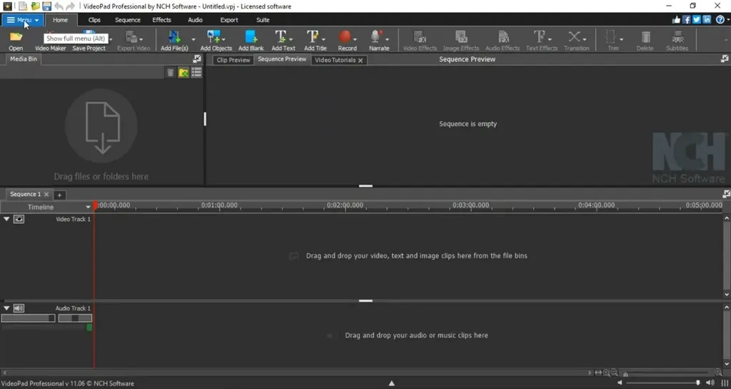Switch to the Export ribbon tab
The width and height of the screenshot is (731, 389).
click(229, 20)
